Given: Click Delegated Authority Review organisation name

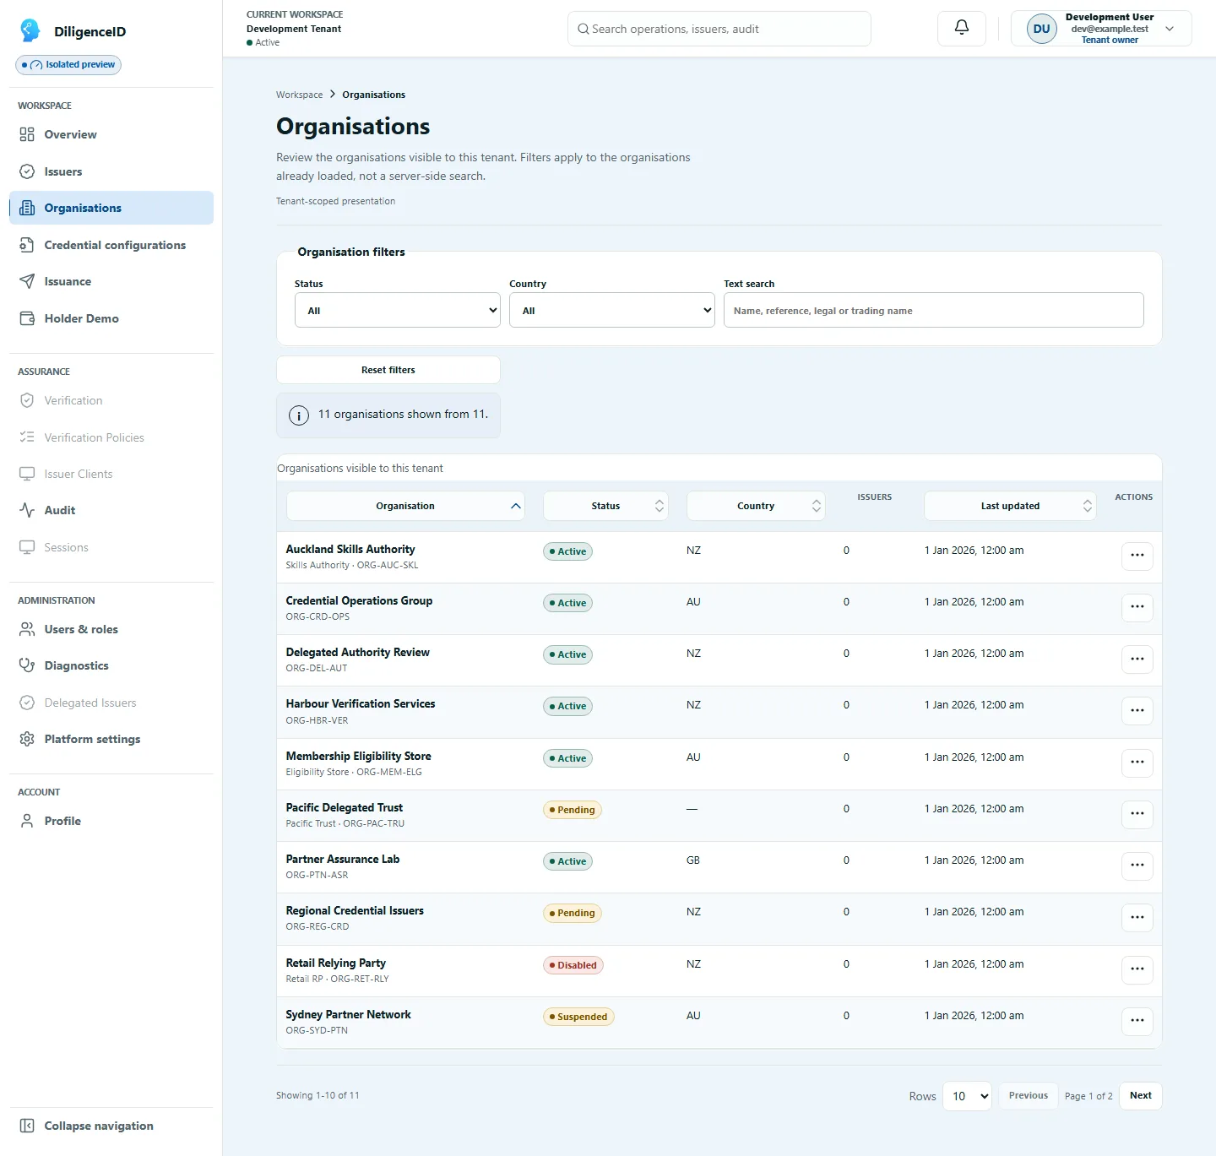Looking at the screenshot, I should (x=357, y=652).
